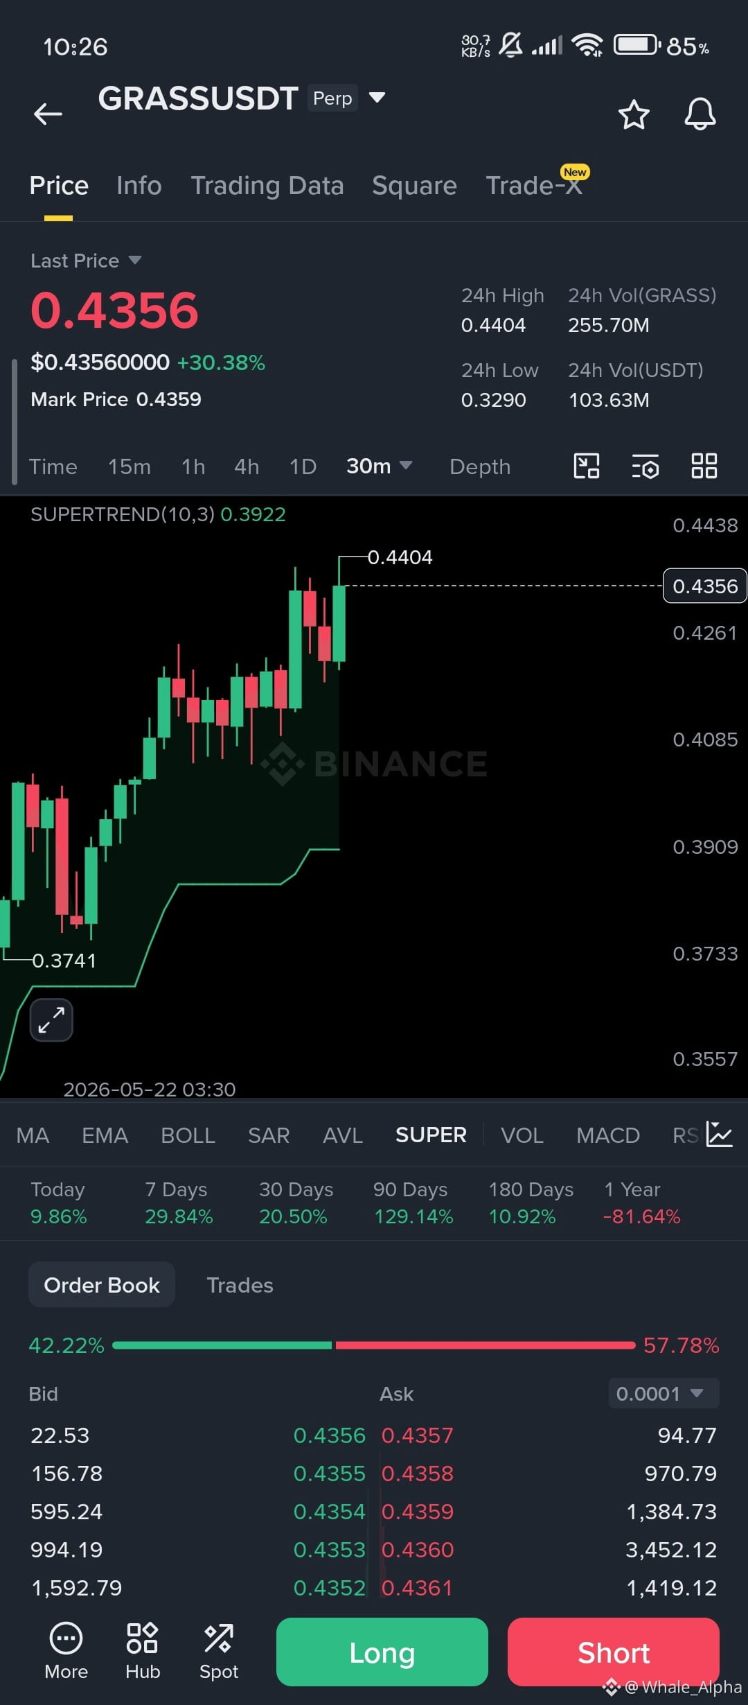748x1705 pixels.
Task: Select the 15m chart interval
Action: [x=130, y=466]
